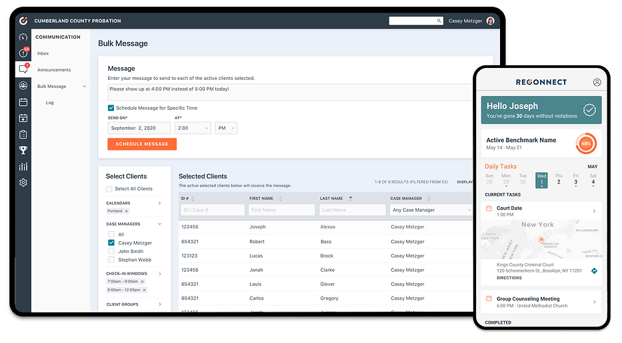Image resolution: width=622 pixels, height=343 pixels.
Task: Remove the 7:00am - 9:00am check-in filter
Action: click(x=143, y=282)
